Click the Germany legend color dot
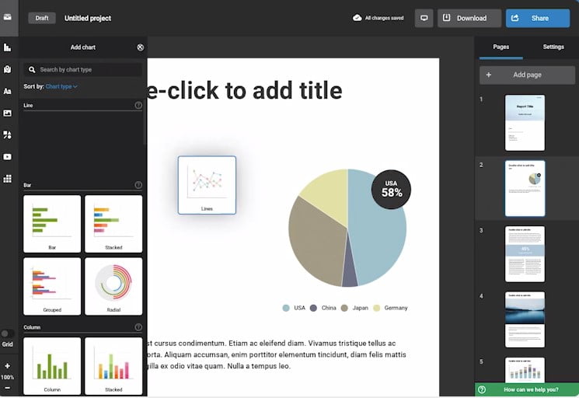 coord(376,308)
